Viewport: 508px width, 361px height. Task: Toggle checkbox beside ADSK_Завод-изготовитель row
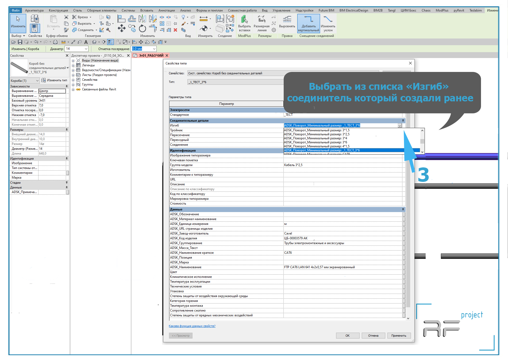(404, 233)
